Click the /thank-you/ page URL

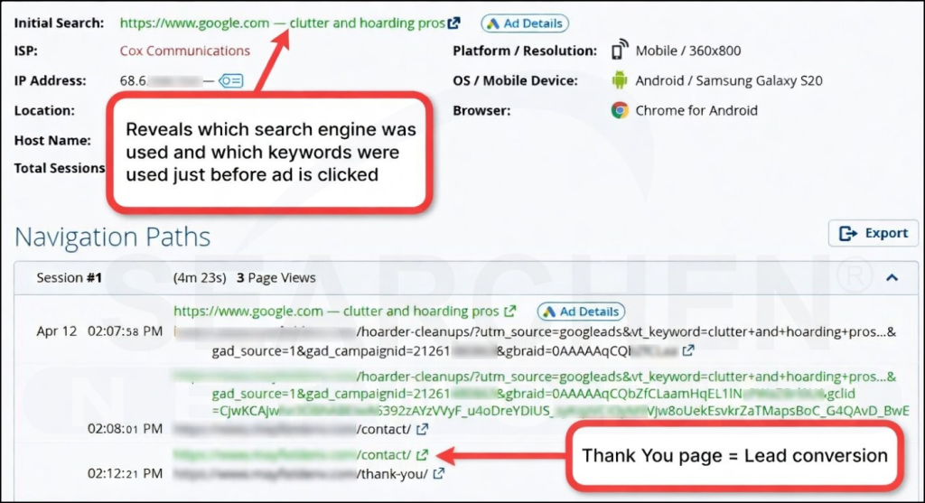pyautogui.click(x=301, y=473)
